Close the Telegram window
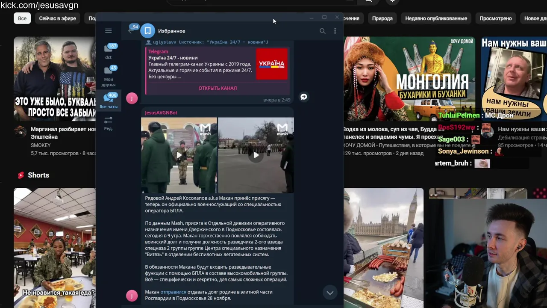 (337, 17)
